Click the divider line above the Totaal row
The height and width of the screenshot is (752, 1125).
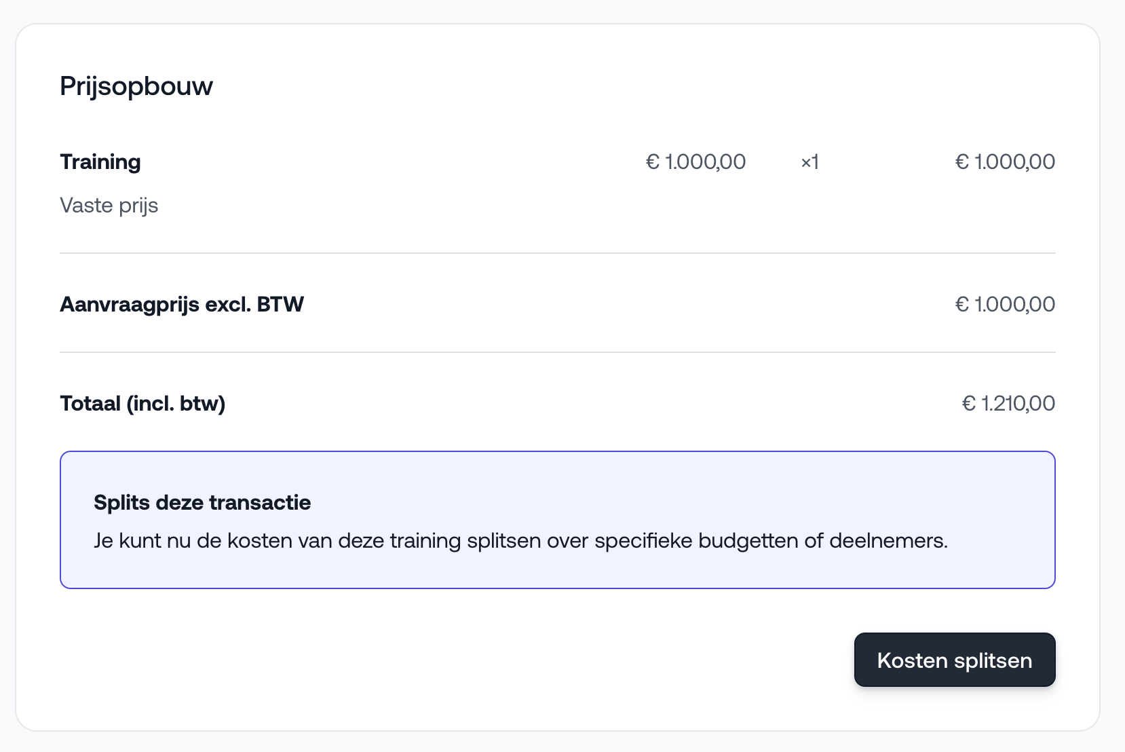pos(557,352)
